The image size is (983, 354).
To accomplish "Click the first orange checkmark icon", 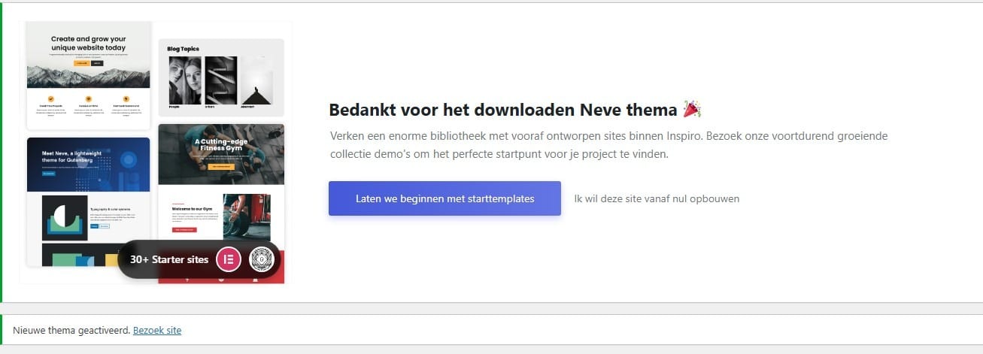I will [x=50, y=98].
